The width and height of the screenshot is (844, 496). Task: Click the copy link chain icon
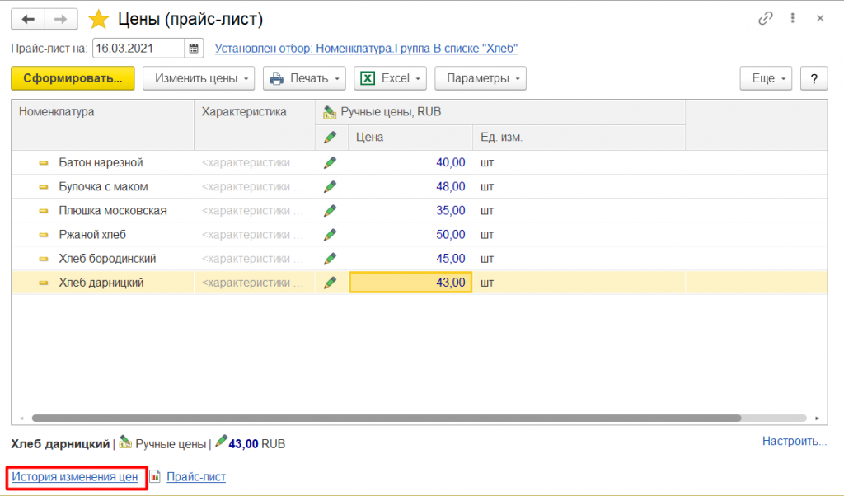click(766, 18)
